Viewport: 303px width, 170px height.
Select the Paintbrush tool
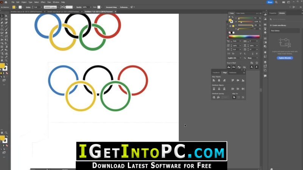(x=6, y=29)
